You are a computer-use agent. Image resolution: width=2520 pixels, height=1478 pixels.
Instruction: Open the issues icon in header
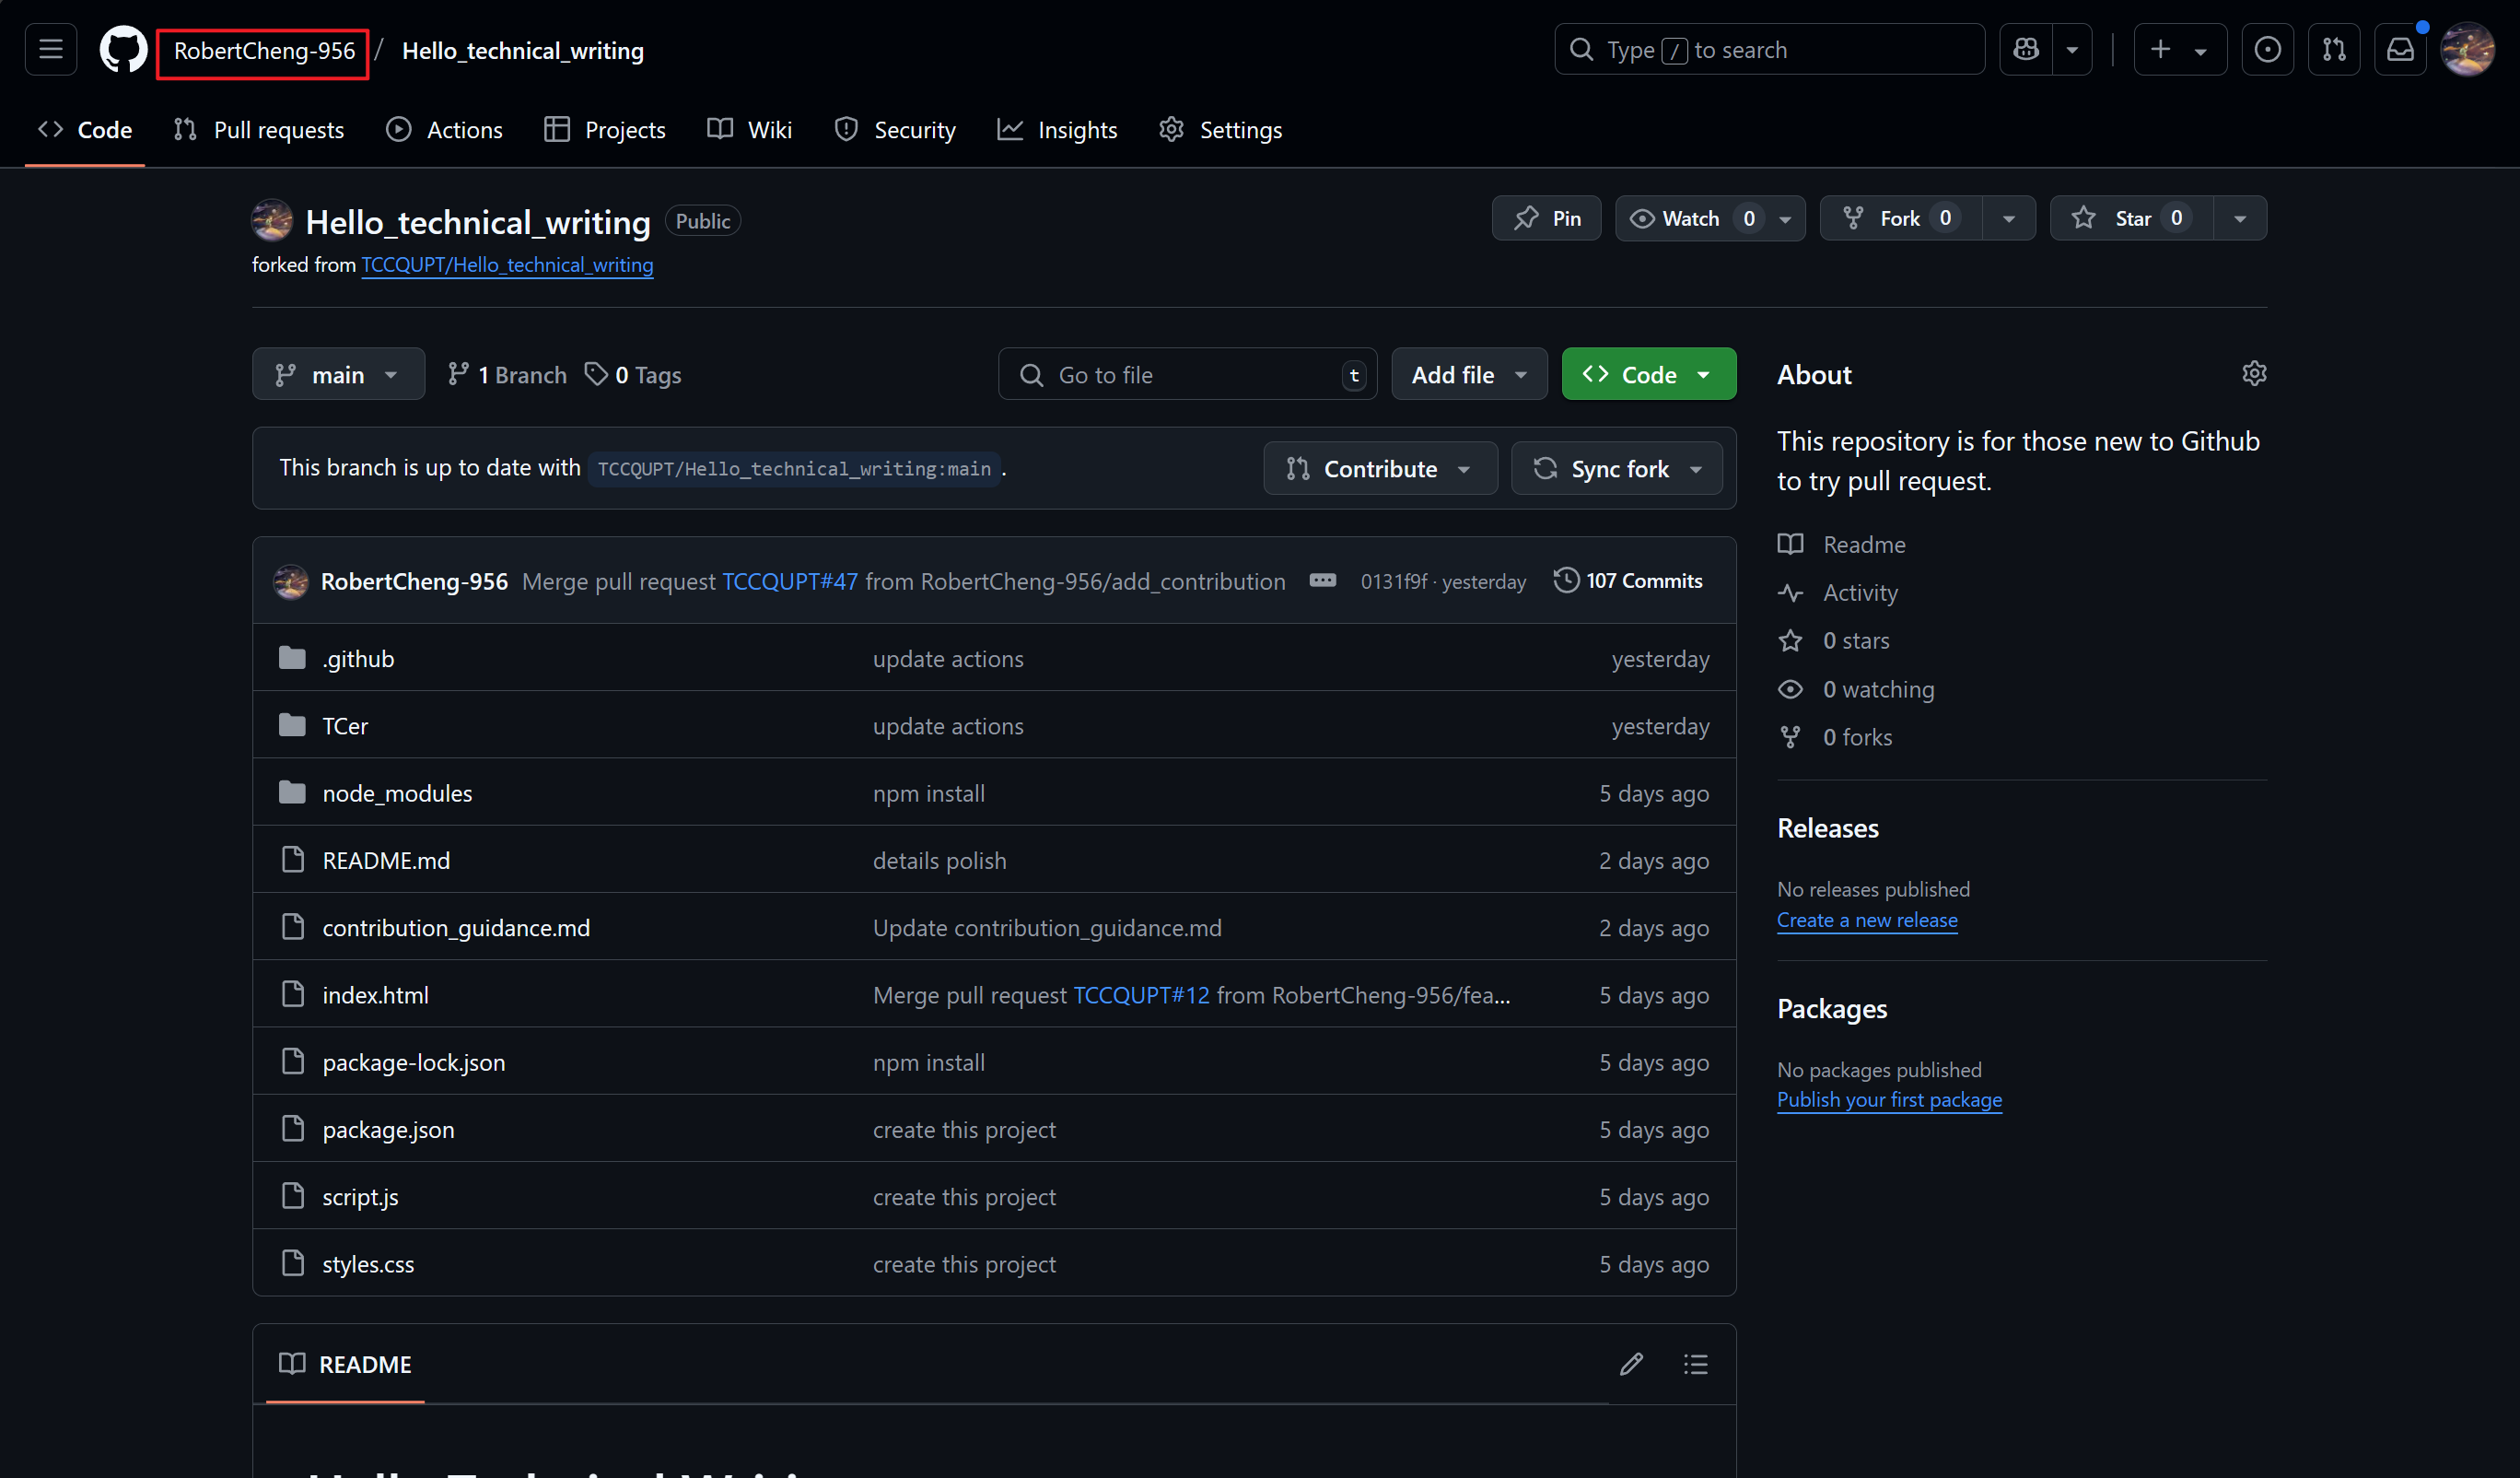(x=2267, y=49)
